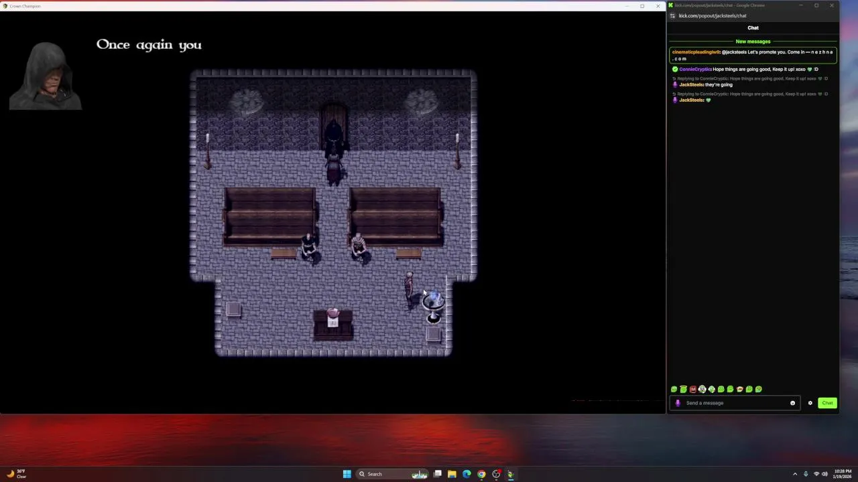
Task: Click ConnieCryptic's green verified badge
Action: (675, 69)
